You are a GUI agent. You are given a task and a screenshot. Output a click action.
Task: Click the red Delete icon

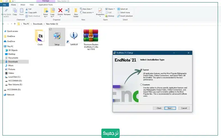point(60,10)
